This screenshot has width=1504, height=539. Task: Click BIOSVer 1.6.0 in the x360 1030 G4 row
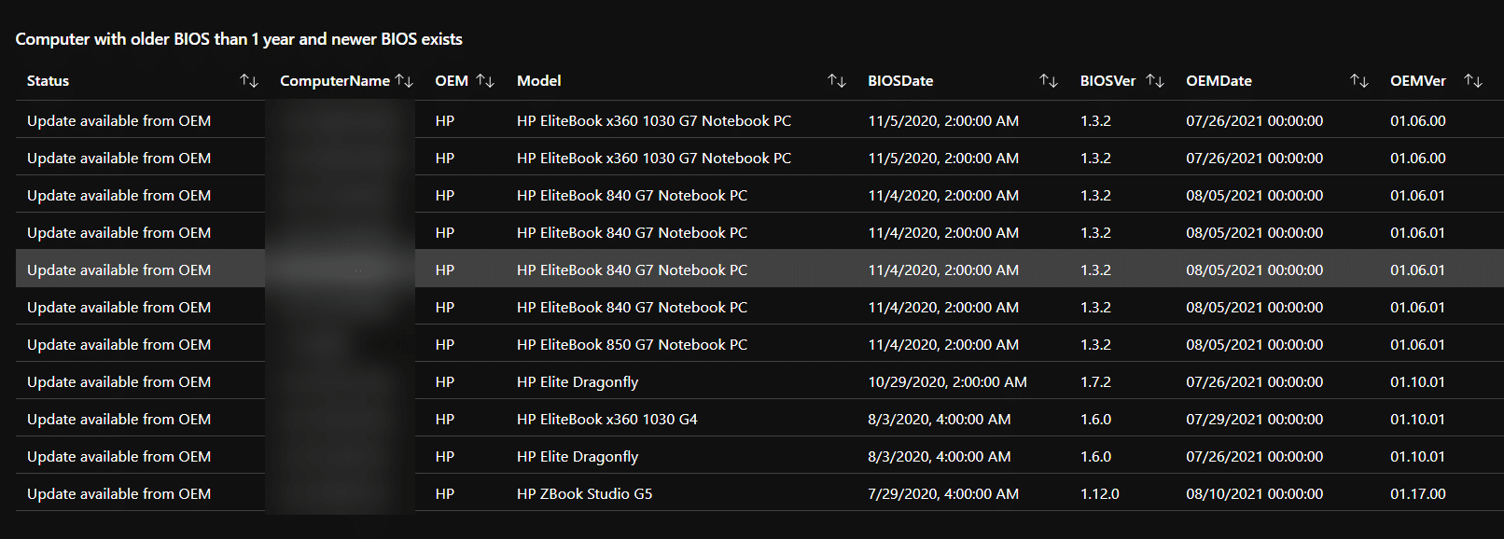(1095, 420)
